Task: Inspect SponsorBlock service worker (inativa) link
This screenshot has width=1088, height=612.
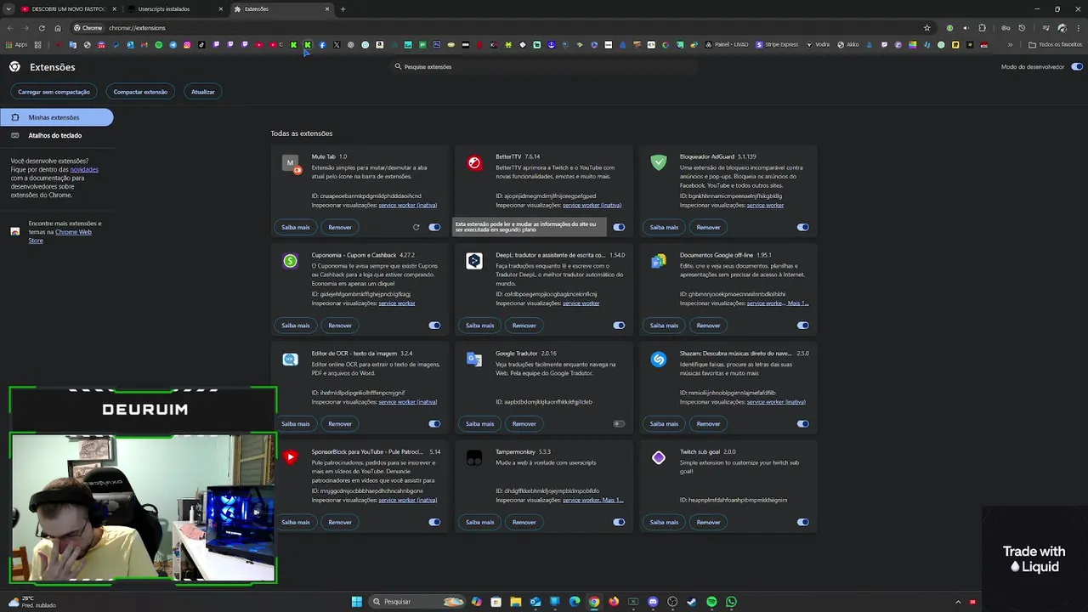Action: pos(408,500)
